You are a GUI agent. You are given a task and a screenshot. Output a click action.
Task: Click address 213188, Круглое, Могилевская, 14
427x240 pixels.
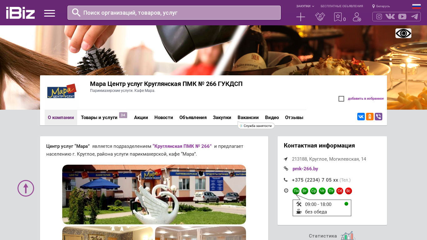tap(329, 159)
